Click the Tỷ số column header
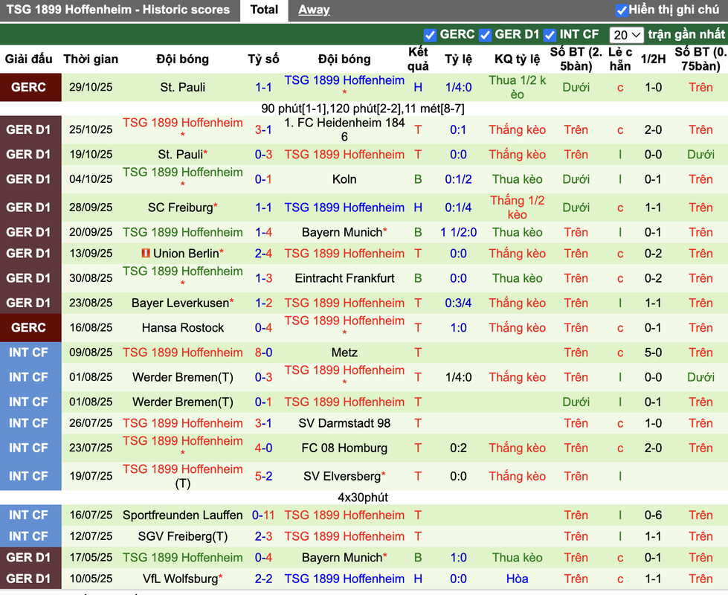 tap(263, 59)
